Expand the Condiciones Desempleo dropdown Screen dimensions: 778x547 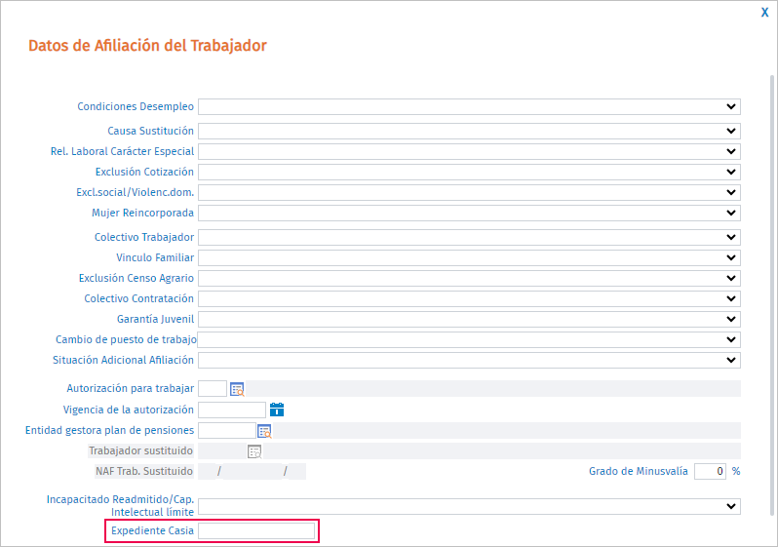point(469,106)
